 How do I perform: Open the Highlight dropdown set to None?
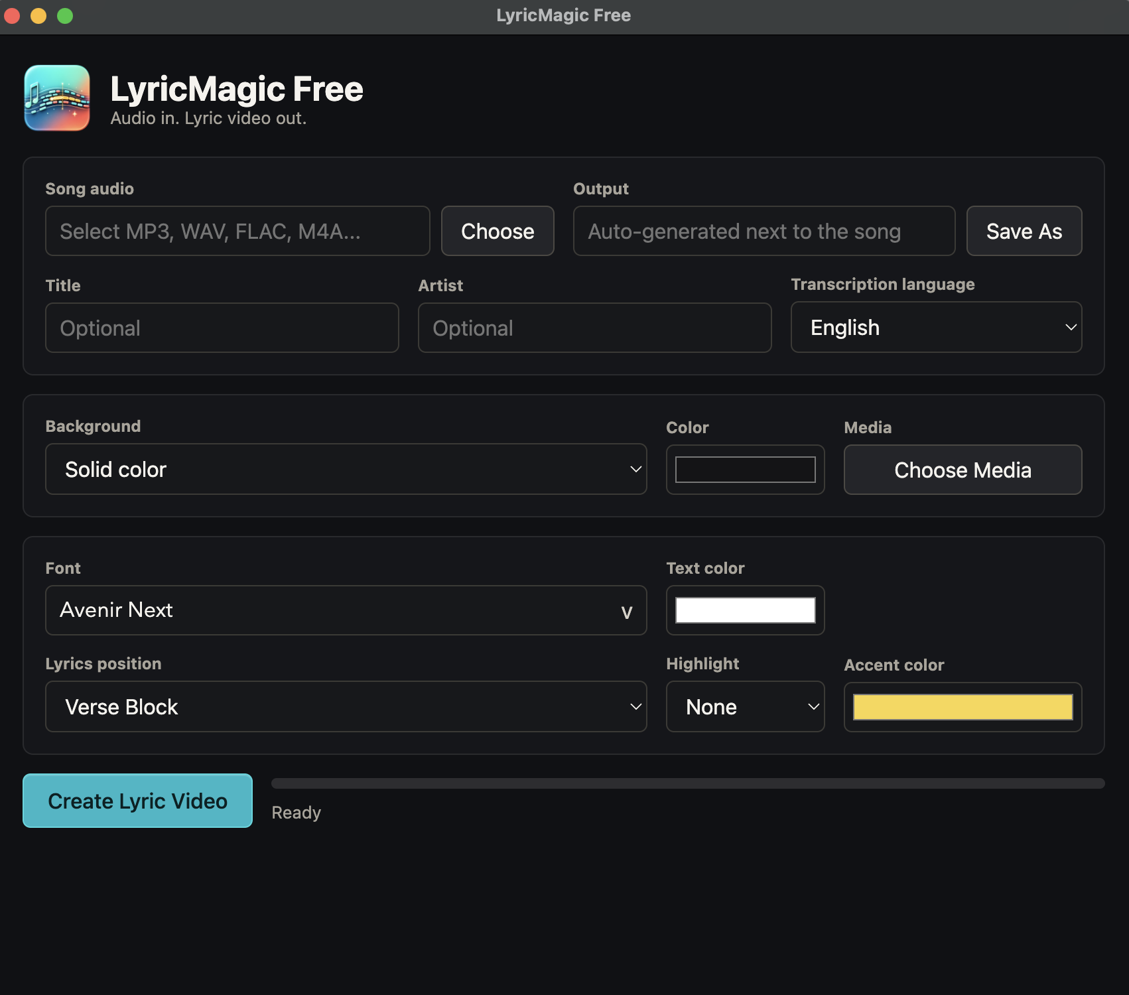pos(746,706)
